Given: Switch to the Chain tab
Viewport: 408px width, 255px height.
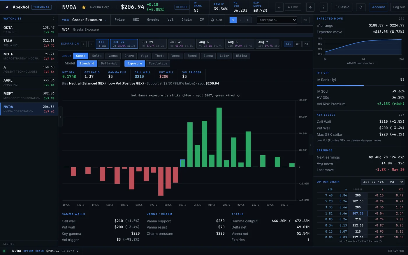Looking at the screenshot, I should click(187, 20).
